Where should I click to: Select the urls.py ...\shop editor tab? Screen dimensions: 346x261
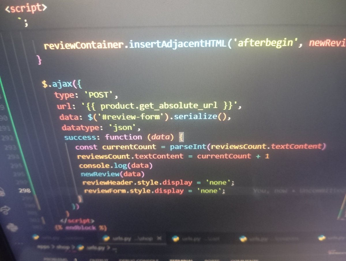pyautogui.click(x=133, y=239)
